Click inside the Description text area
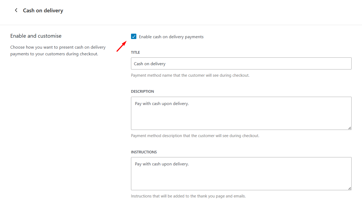Screen dimensions: 362x202 click(241, 113)
